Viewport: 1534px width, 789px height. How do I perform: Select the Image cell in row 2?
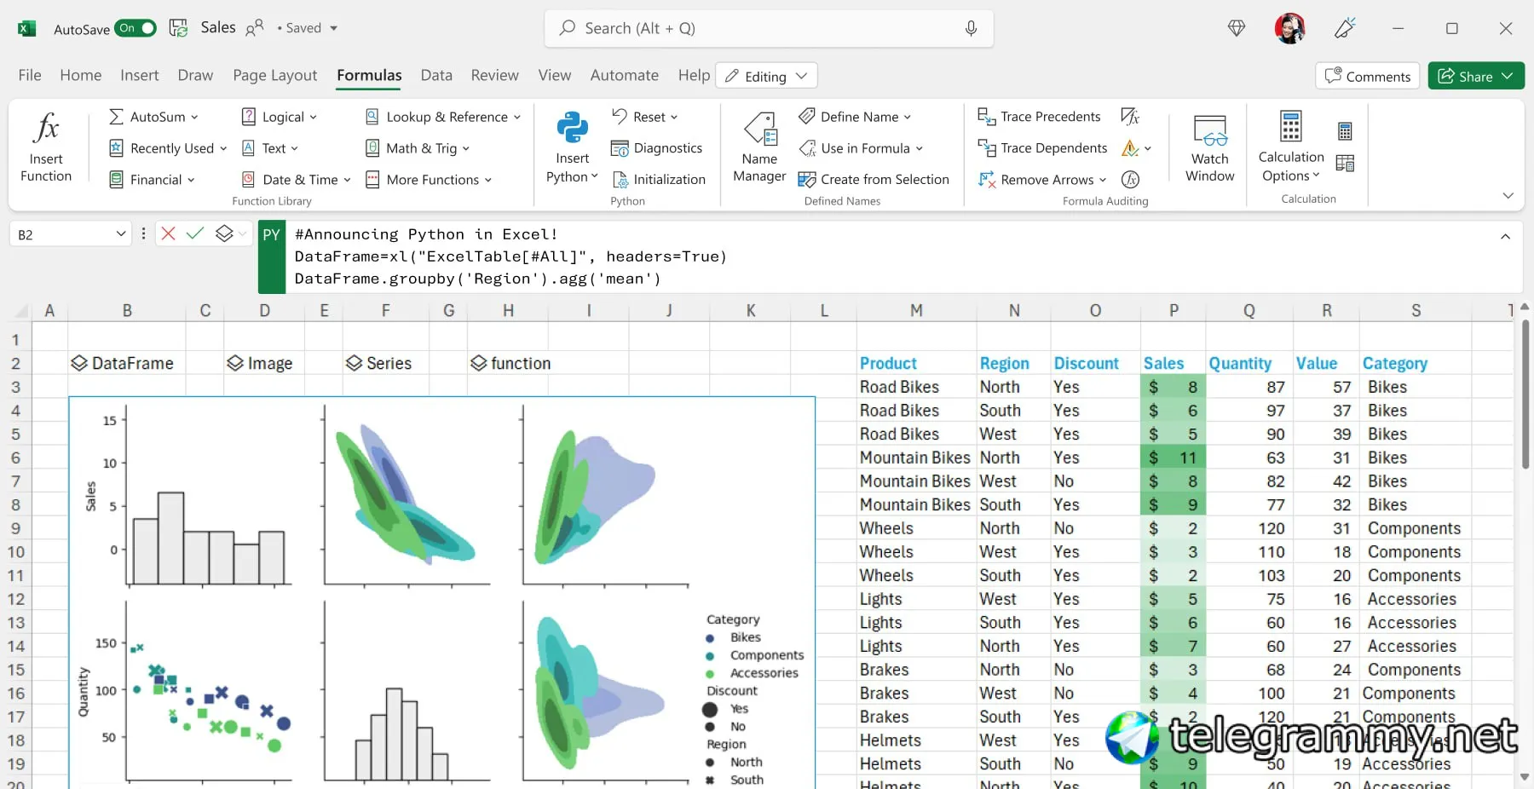pos(264,363)
